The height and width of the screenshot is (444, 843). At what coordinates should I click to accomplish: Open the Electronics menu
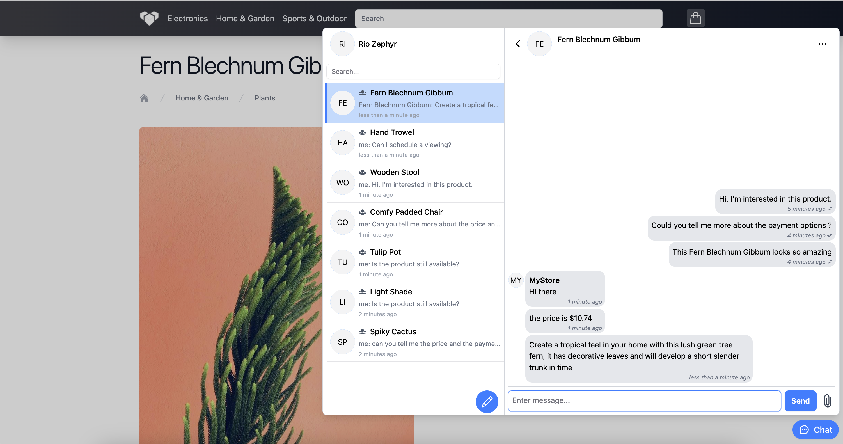(x=187, y=18)
